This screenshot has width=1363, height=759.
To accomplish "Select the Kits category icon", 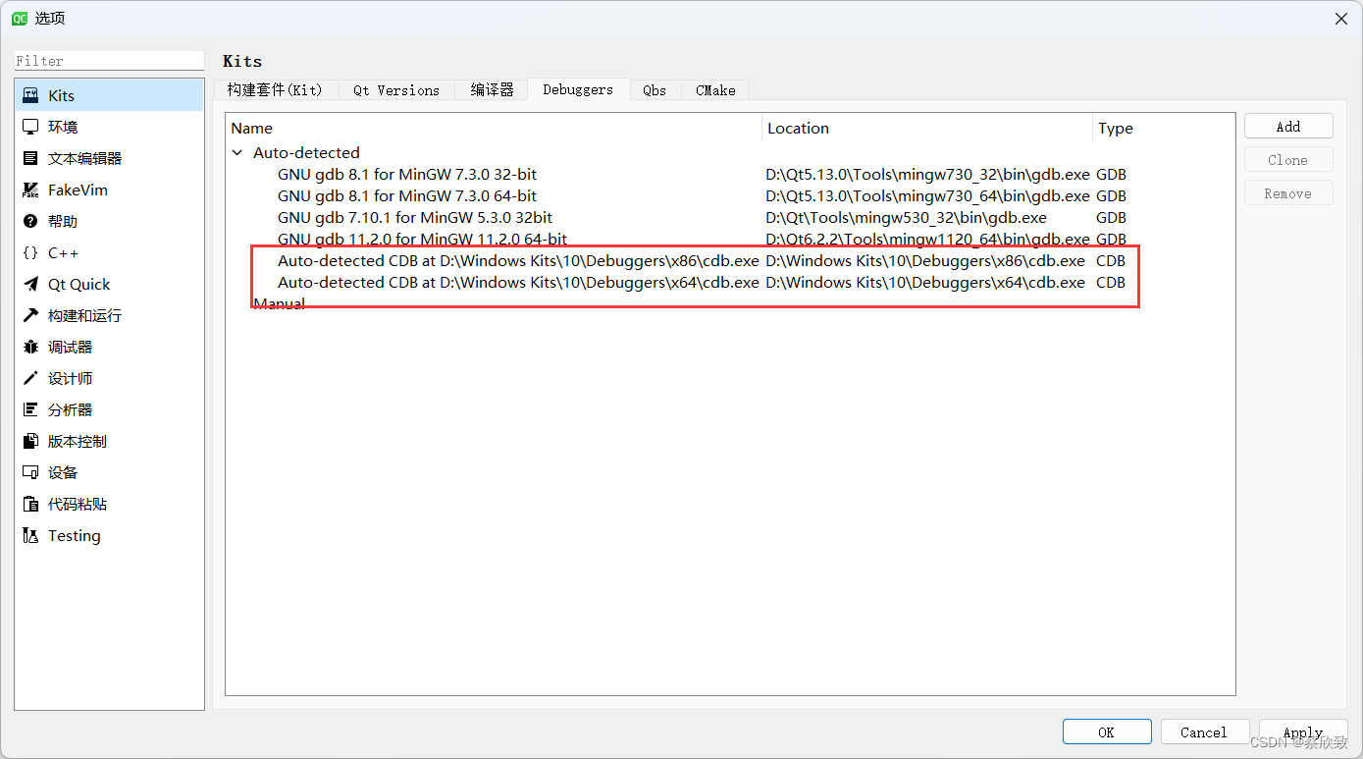I will coord(30,95).
